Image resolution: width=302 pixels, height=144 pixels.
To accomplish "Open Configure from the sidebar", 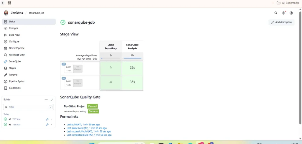I will tap(14, 42).
